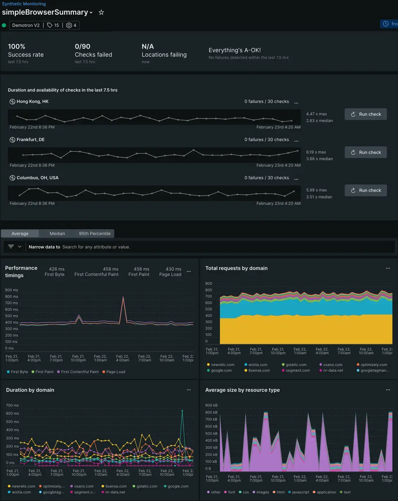398x501 pixels.
Task: Open the Performance timings ellipsis menu
Action: pyautogui.click(x=189, y=272)
